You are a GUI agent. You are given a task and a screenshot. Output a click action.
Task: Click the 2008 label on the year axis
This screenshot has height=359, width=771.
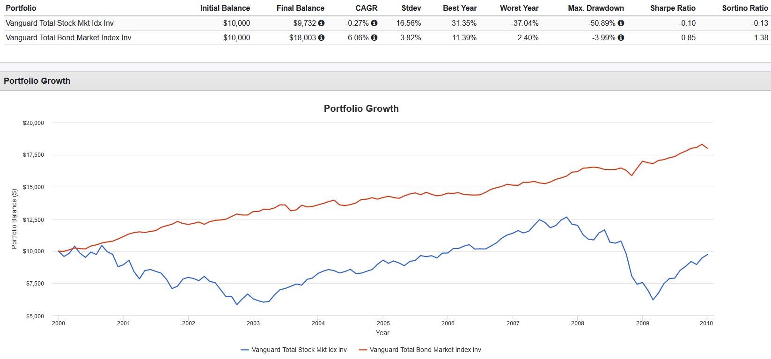[x=577, y=323]
